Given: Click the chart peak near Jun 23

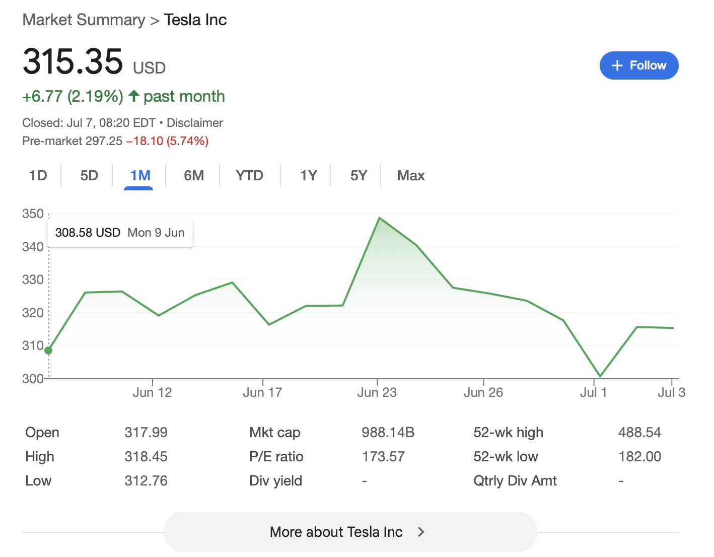Looking at the screenshot, I should pos(379,218).
